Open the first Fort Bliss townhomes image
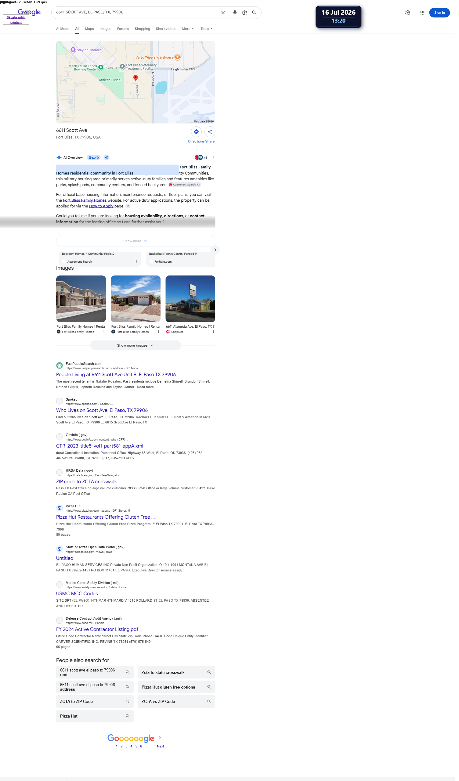459x781 pixels. pos(81,301)
